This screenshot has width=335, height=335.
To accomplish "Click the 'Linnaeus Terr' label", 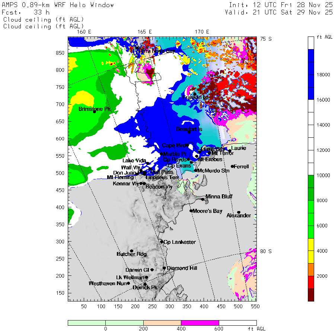I will click(x=162, y=177).
